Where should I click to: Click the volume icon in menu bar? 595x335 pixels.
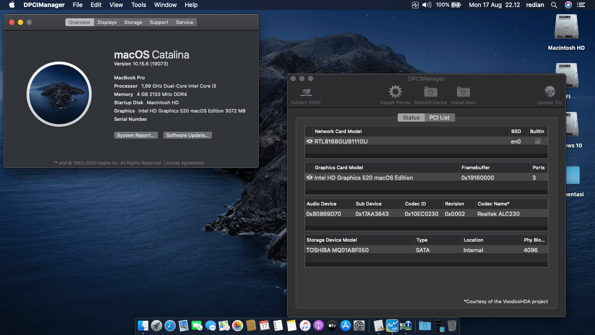point(427,5)
